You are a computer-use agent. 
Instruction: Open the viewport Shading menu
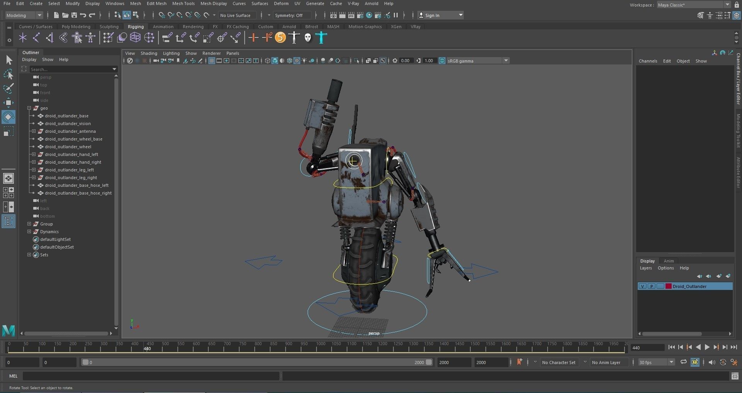pos(149,53)
